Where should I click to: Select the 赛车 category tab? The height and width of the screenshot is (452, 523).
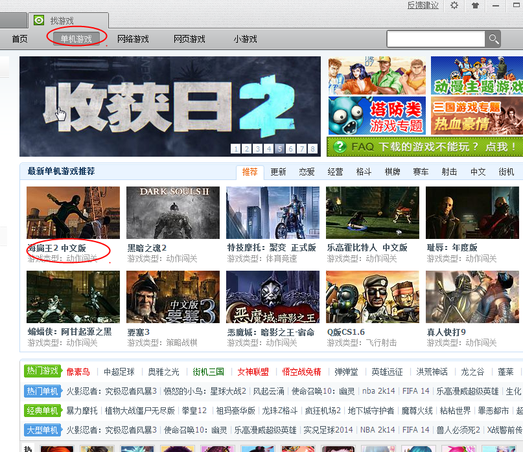tap(421, 172)
